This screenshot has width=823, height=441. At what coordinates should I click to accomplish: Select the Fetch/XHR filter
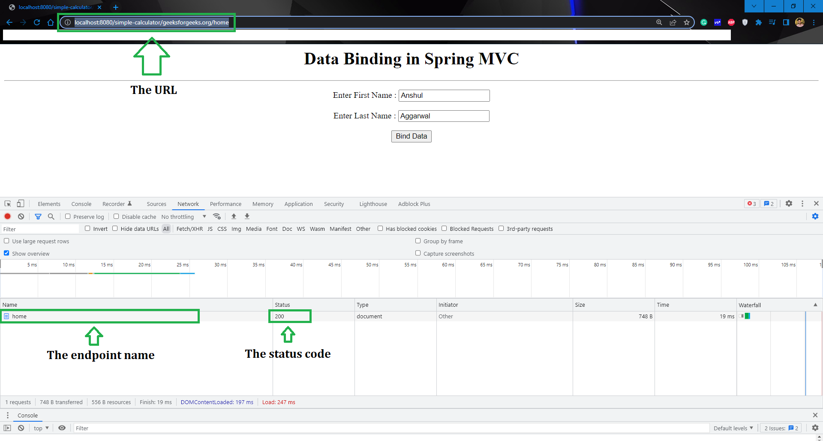(189, 229)
